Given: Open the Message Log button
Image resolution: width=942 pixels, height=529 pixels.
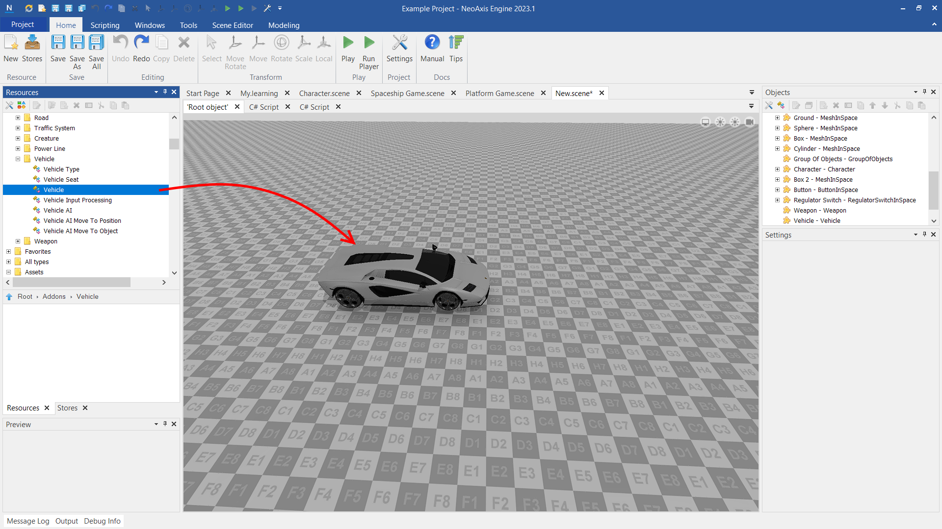Looking at the screenshot, I should 28,521.
